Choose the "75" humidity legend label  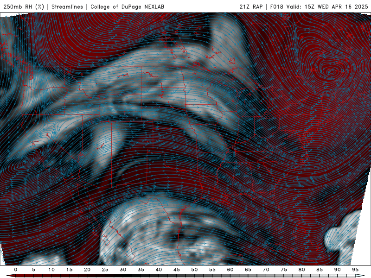pyautogui.click(x=284, y=270)
